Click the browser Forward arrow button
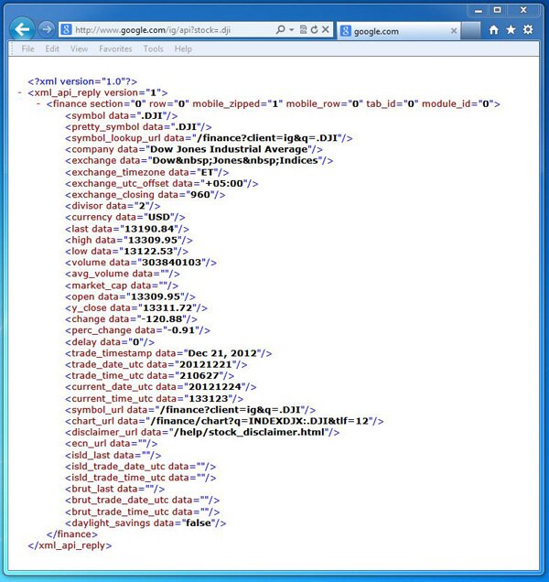 coord(47,30)
